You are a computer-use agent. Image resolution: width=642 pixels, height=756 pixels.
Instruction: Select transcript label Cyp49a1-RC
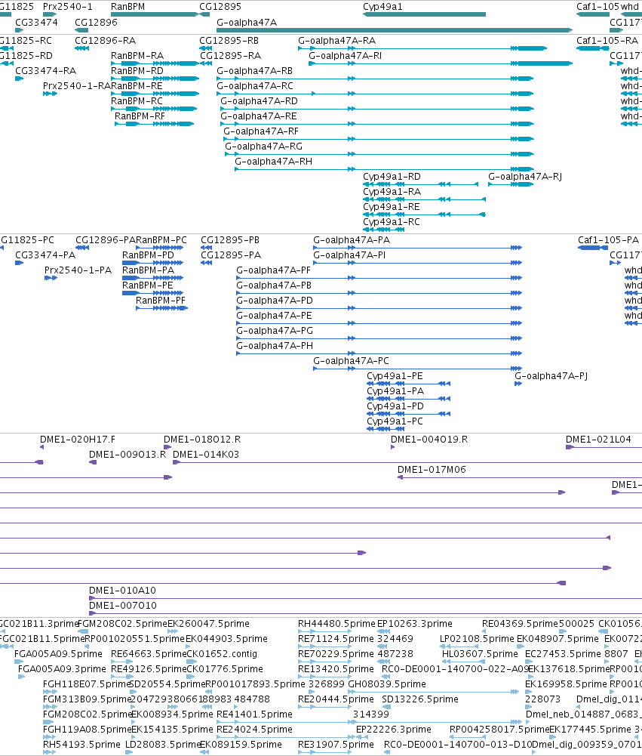click(391, 222)
